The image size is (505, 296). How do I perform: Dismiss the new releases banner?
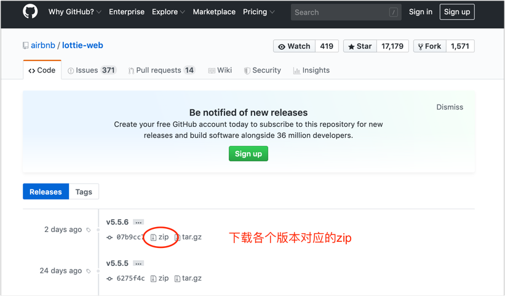[450, 107]
